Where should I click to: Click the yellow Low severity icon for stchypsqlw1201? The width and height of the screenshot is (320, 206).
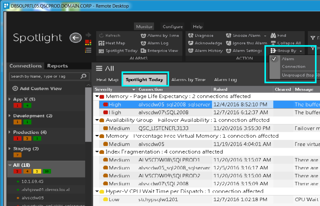(x=106, y=199)
